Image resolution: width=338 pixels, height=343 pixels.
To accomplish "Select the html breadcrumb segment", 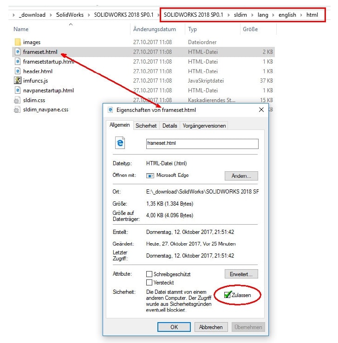I will tap(312, 15).
